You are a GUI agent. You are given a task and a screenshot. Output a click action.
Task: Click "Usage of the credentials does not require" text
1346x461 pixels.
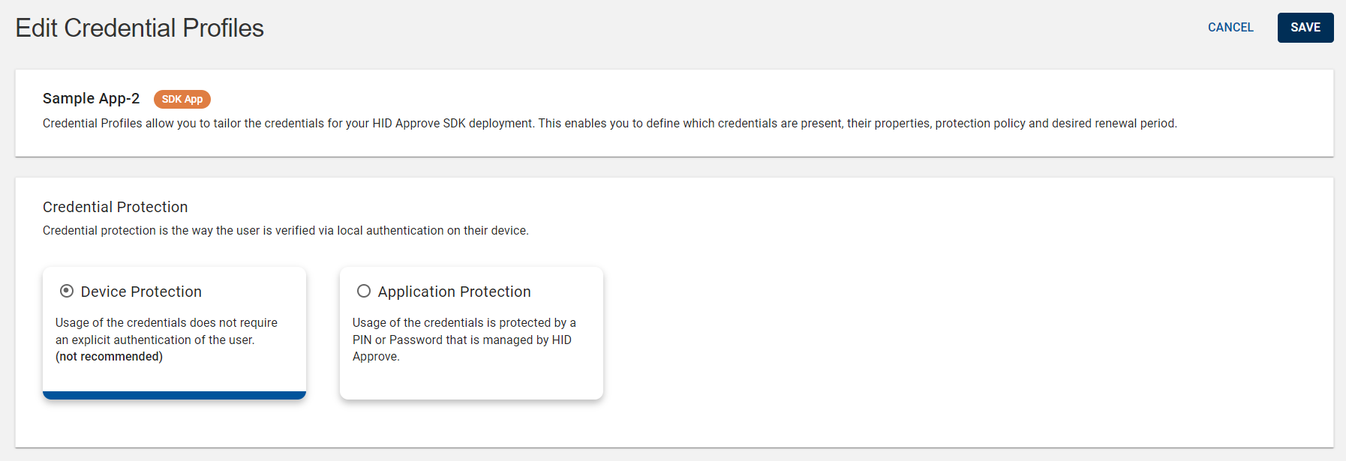point(166,323)
